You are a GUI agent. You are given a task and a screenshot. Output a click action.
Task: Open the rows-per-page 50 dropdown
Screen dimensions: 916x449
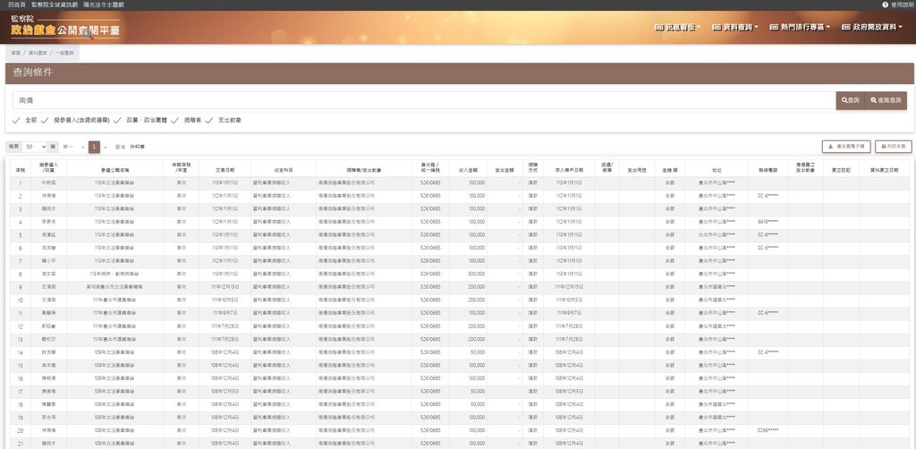(x=35, y=147)
